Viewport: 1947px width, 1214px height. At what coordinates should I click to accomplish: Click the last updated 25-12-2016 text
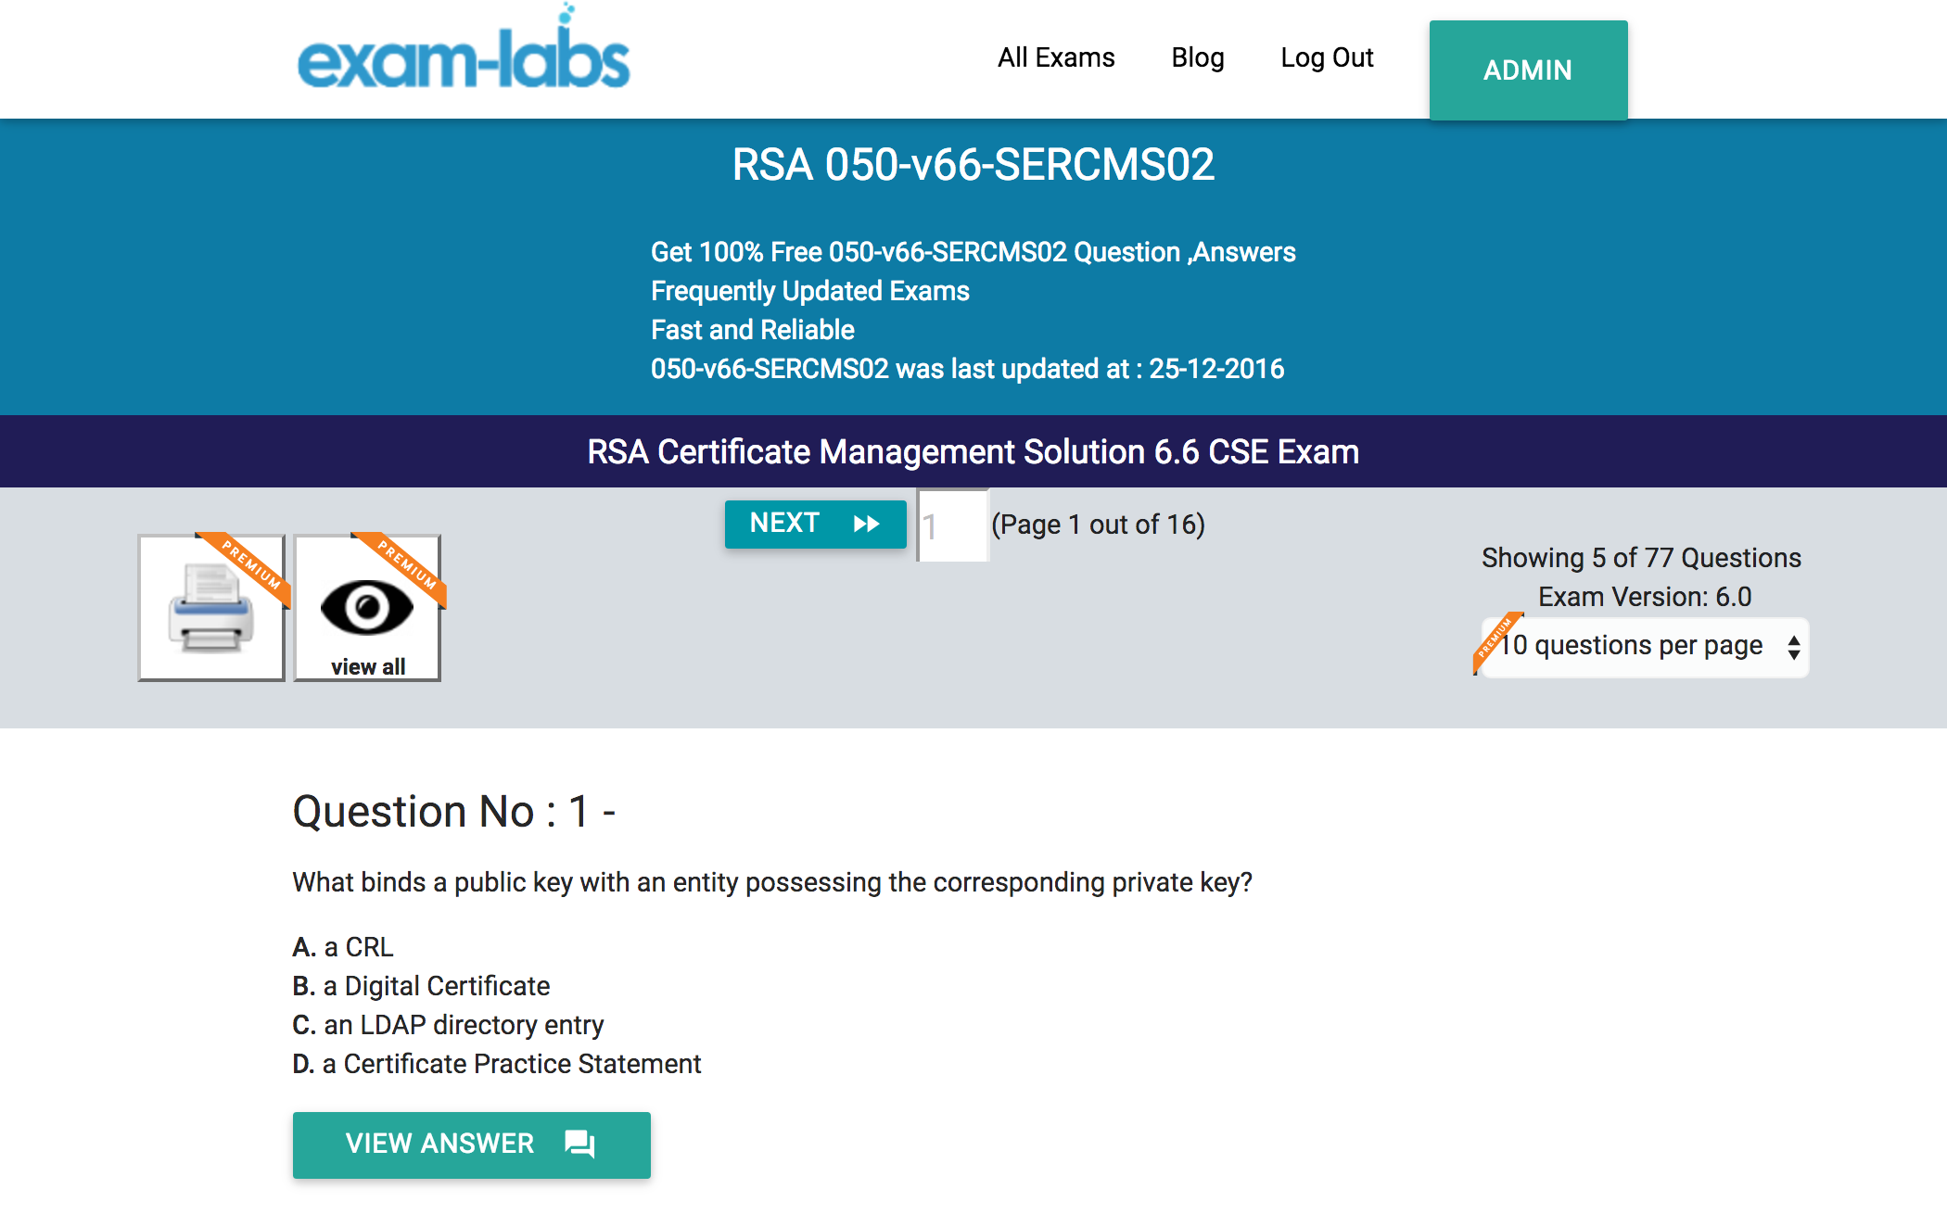pyautogui.click(x=967, y=369)
